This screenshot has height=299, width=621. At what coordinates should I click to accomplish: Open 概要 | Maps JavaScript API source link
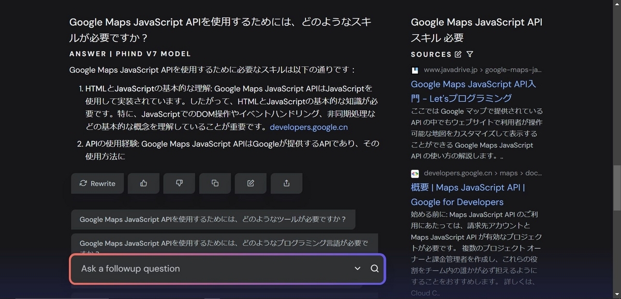(468, 195)
